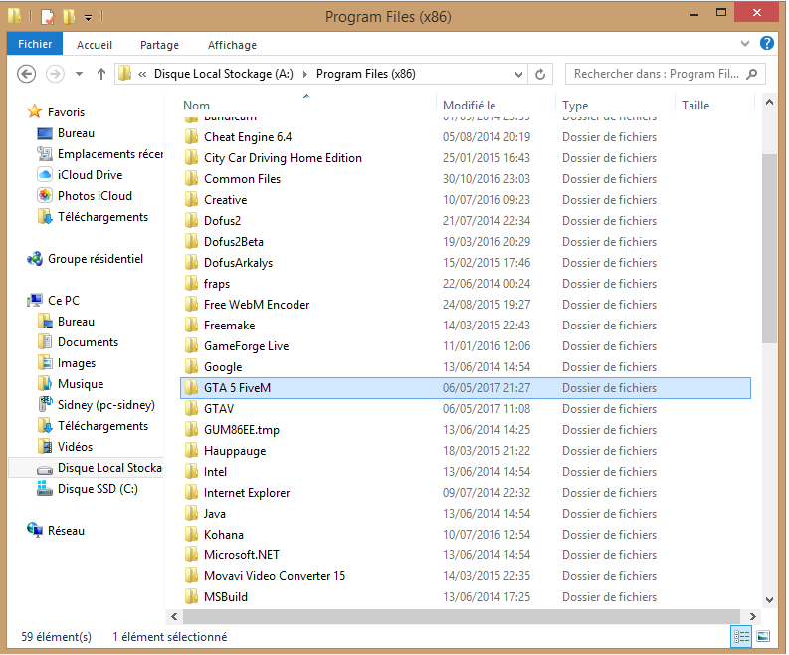
Task: Switch to Details view layout
Action: (741, 636)
